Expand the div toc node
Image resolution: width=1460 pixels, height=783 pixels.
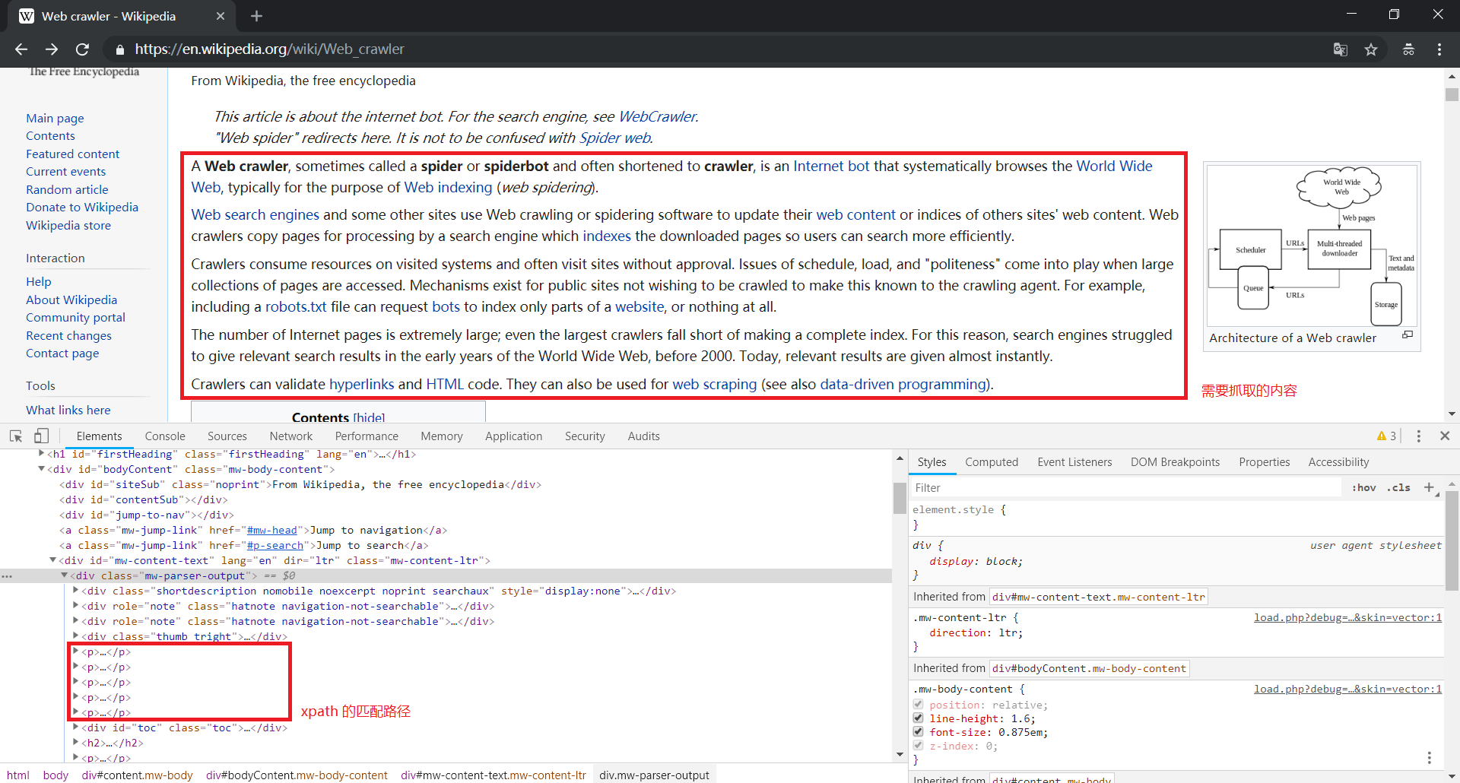[75, 728]
